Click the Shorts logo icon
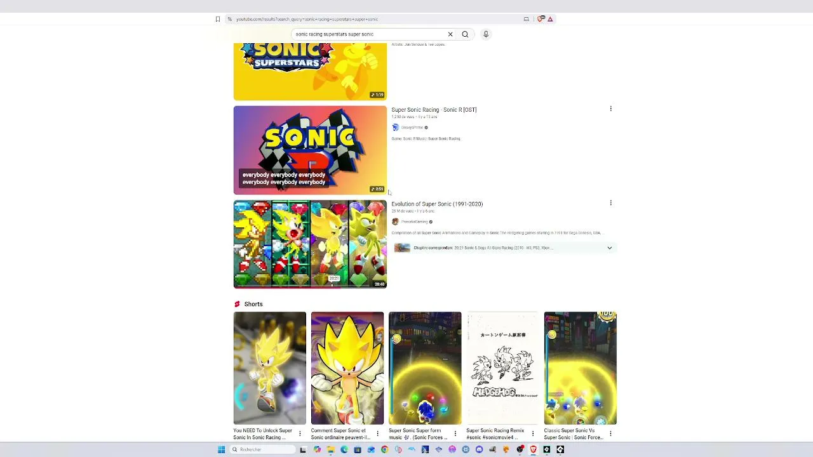Screen dimensions: 813x457 pos(237,304)
